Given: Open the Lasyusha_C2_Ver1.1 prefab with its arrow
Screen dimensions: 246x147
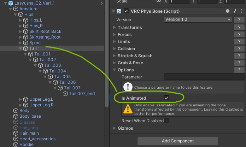Looking at the screenshot, I should click(102, 3).
